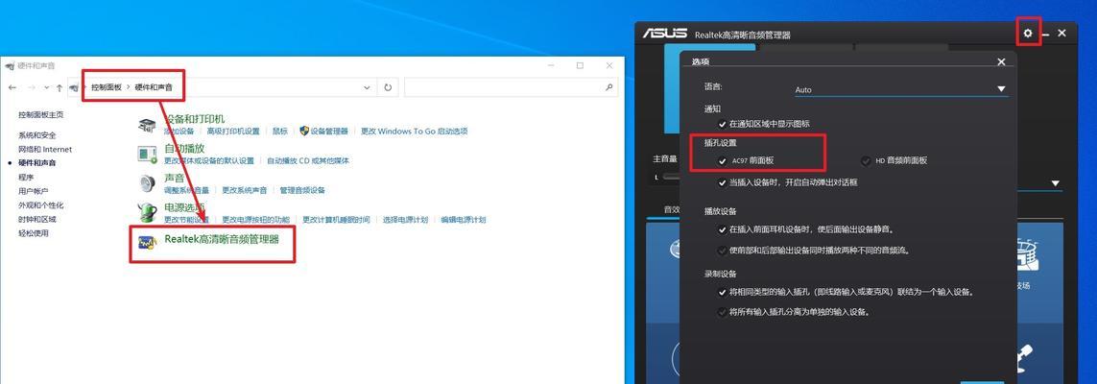This screenshot has height=384, width=1097.
Task: Select 使后面输出设备静音 playback option
Action: (723, 229)
